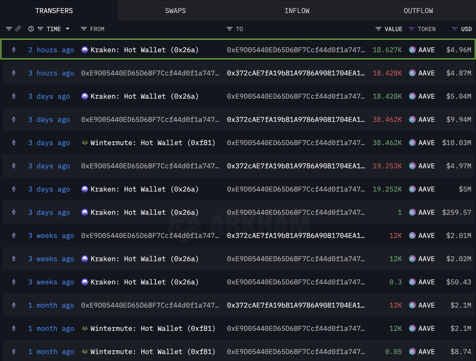Click the leftmost filter icon in the header
Image resolution: width=476 pixels, height=361 pixels.
(x=9, y=29)
